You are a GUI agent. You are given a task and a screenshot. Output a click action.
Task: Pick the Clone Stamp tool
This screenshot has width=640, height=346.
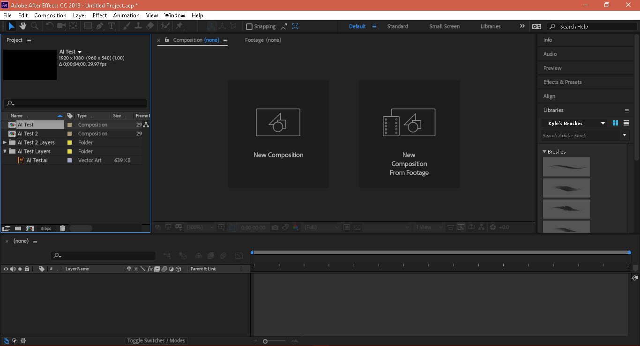click(138, 26)
